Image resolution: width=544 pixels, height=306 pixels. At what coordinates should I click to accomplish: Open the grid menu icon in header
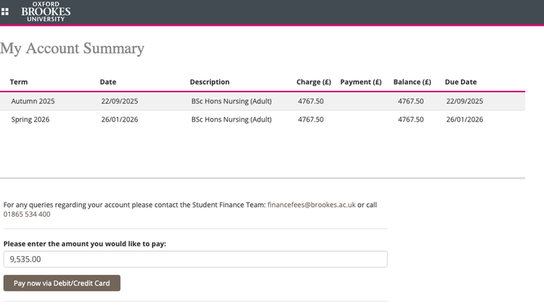(5, 12)
